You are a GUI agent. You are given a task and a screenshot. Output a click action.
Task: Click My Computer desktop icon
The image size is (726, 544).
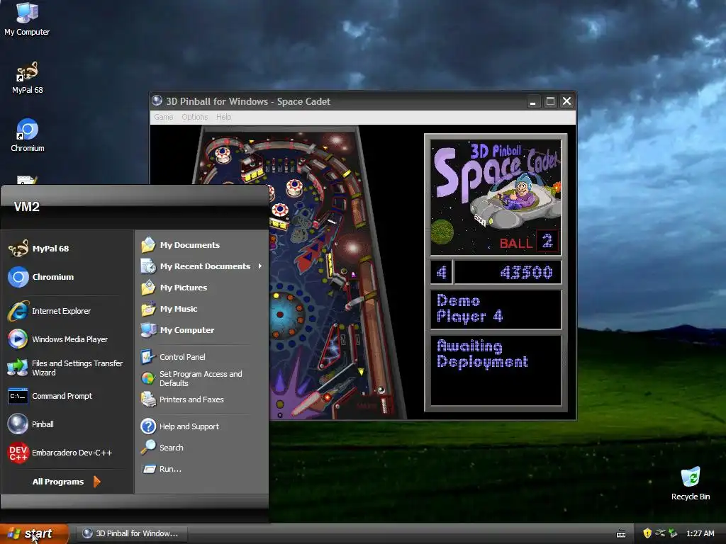click(27, 19)
